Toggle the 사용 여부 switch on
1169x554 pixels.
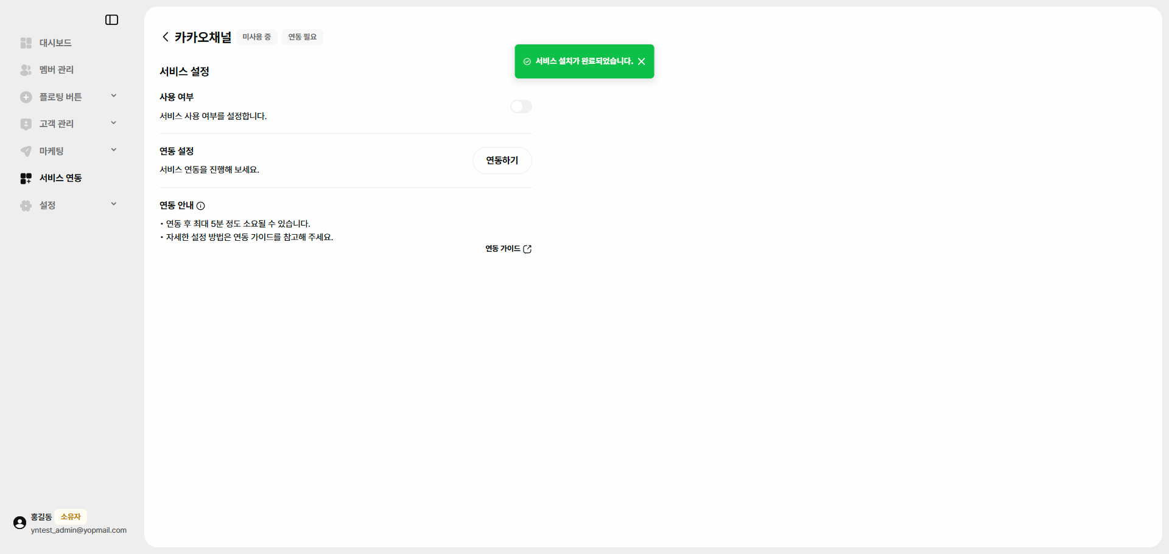pyautogui.click(x=521, y=106)
